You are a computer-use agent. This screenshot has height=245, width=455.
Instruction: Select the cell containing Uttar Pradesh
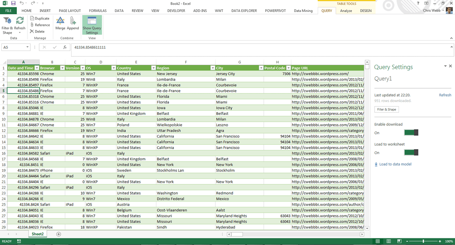click(x=186, y=130)
